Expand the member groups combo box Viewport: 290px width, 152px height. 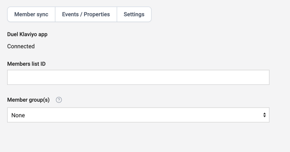tap(138, 115)
